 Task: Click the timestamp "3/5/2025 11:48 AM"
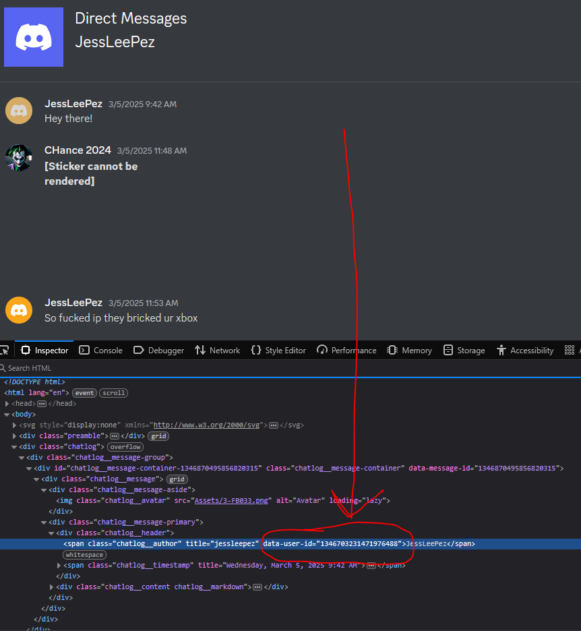click(x=152, y=151)
